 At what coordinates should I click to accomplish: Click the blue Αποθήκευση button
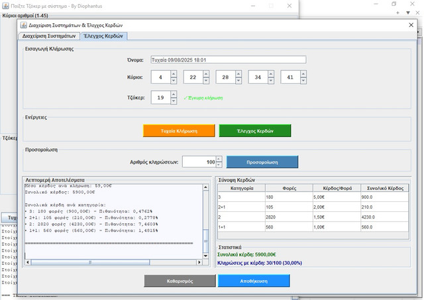[x=254, y=281]
